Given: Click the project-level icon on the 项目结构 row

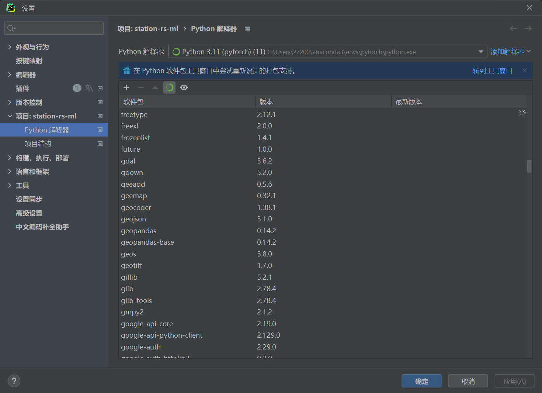Looking at the screenshot, I should point(100,144).
